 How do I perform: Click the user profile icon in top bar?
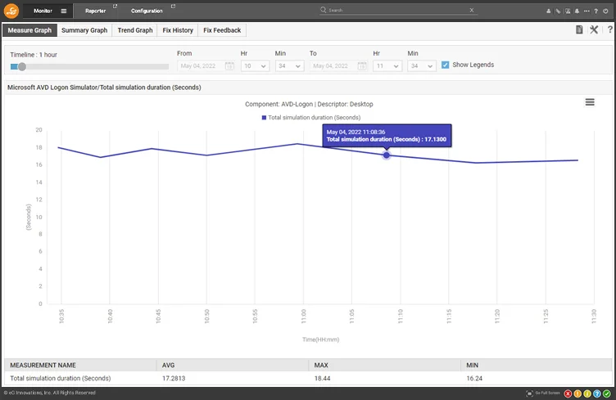[549, 11]
